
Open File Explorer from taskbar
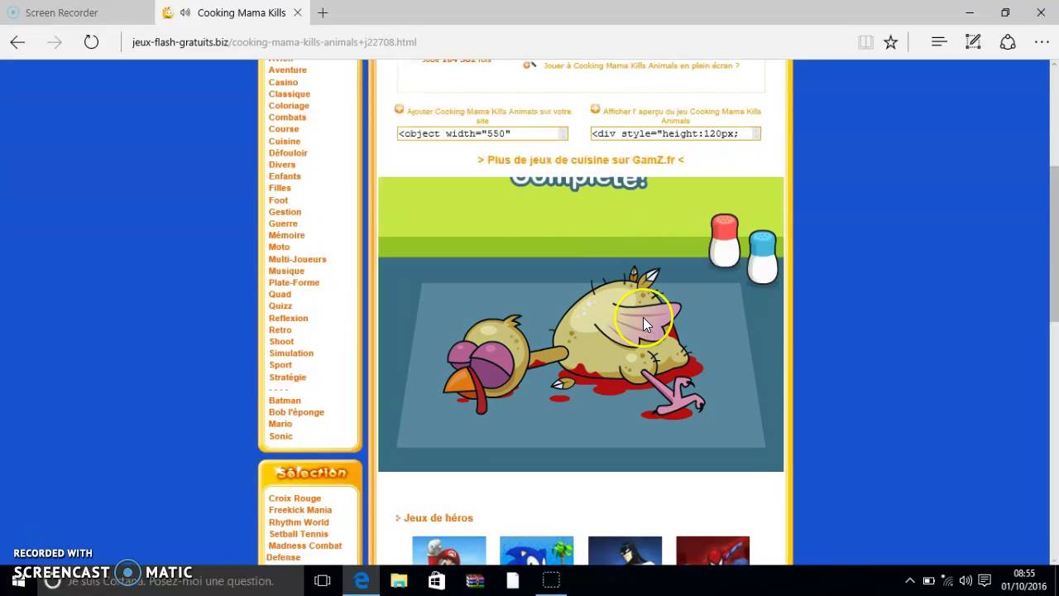pyautogui.click(x=399, y=581)
